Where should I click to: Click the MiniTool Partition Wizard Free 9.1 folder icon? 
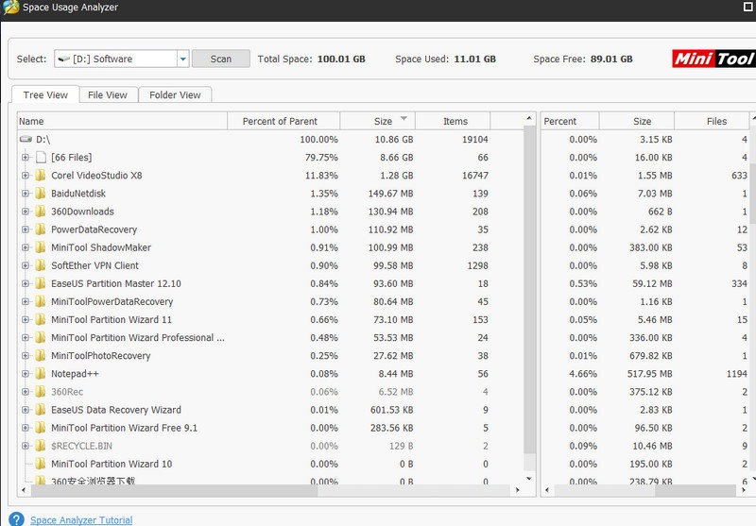pyautogui.click(x=41, y=428)
